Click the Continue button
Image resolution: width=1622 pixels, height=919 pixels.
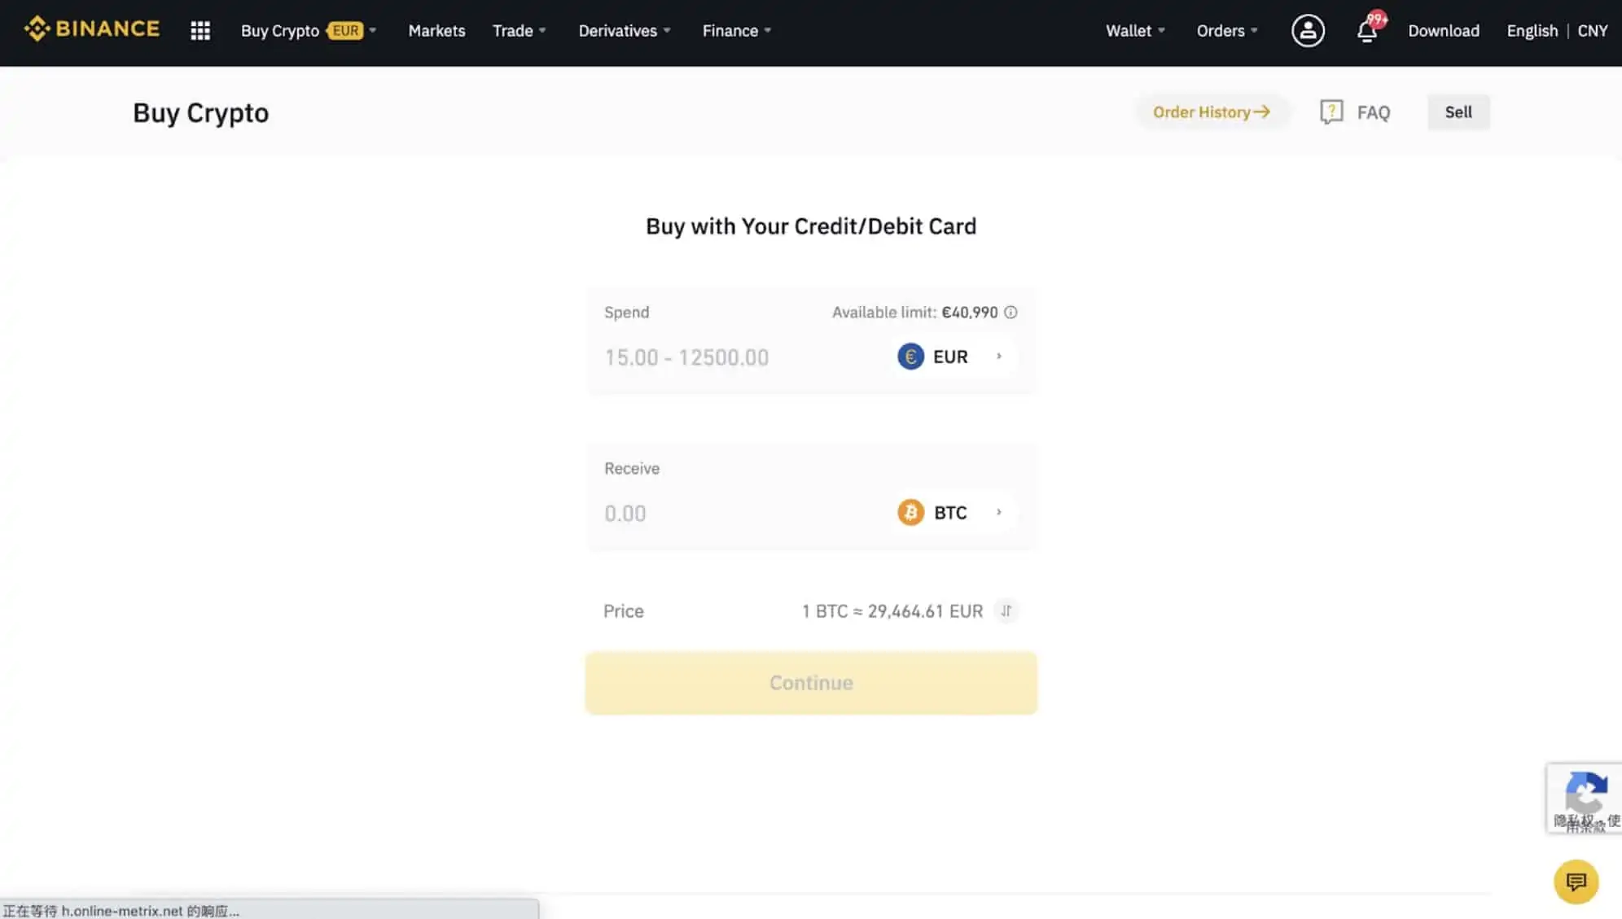811,682
